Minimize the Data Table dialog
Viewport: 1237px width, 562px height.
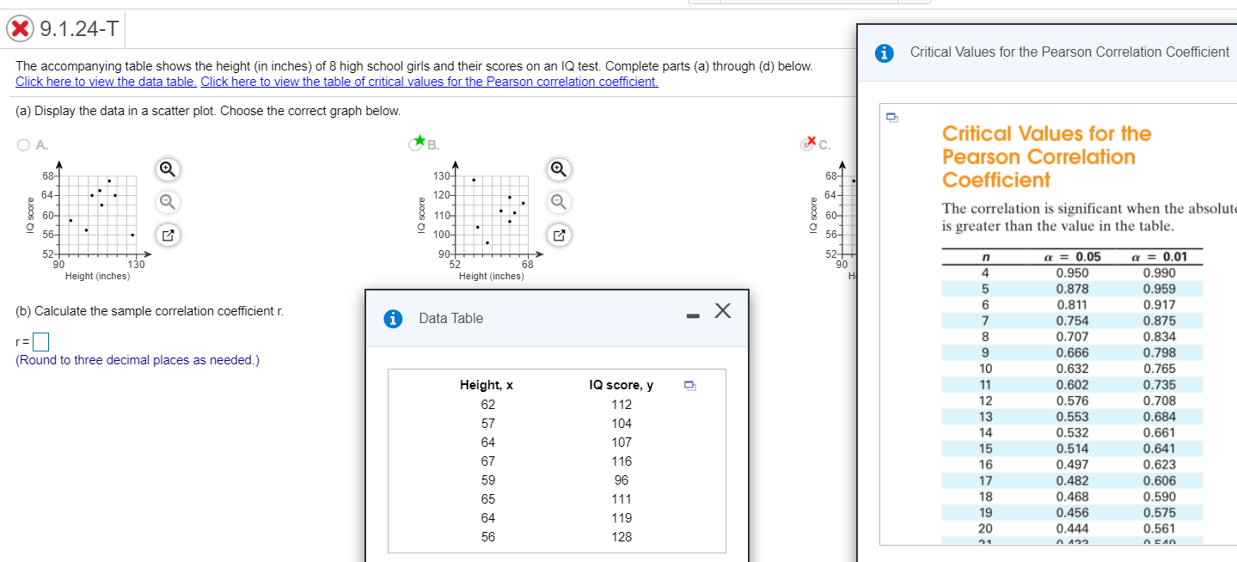pos(691,315)
